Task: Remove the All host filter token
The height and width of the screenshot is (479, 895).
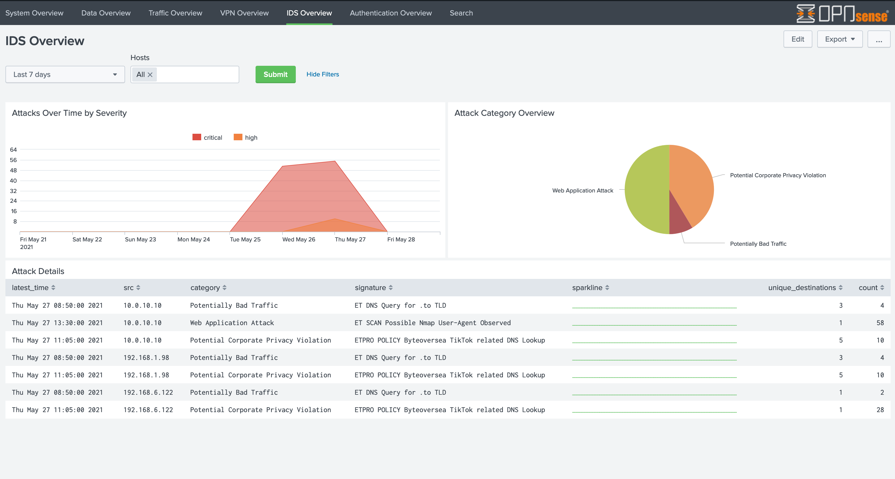Action: (x=150, y=75)
